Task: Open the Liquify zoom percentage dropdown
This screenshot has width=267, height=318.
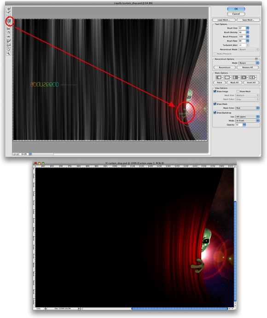Action: pyautogui.click(x=30, y=154)
